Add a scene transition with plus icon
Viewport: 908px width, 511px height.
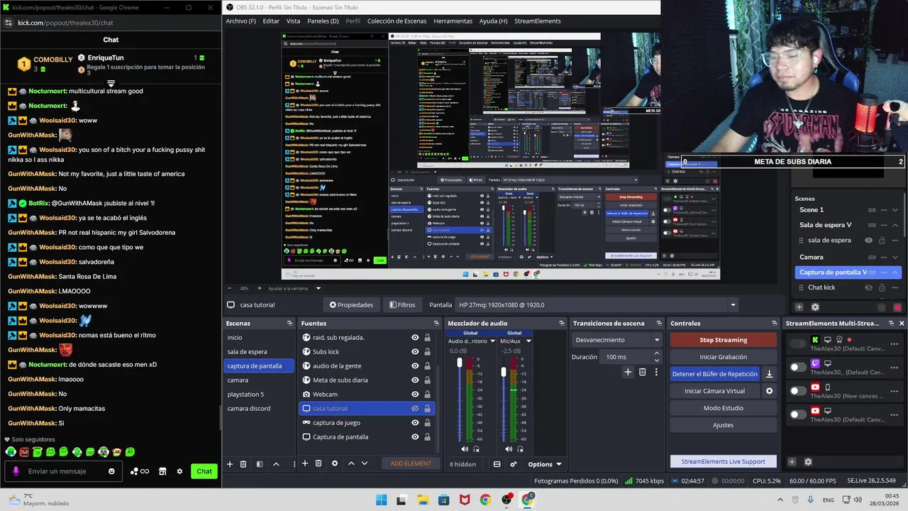tap(628, 372)
